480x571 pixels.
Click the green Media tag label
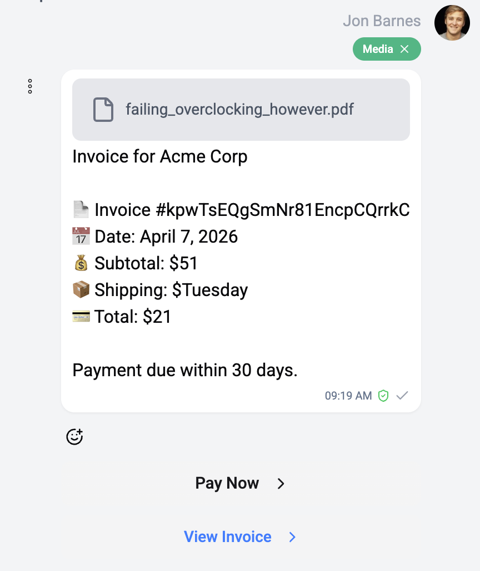pos(378,49)
